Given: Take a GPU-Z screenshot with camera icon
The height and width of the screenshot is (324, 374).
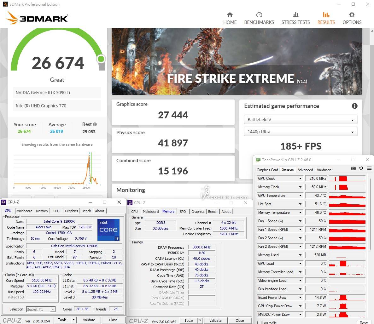Looking at the screenshot, I should pyautogui.click(x=353, y=168).
